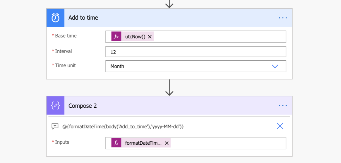Click the Add to time title text
Image resolution: width=341 pixels, height=163 pixels.
tap(83, 18)
